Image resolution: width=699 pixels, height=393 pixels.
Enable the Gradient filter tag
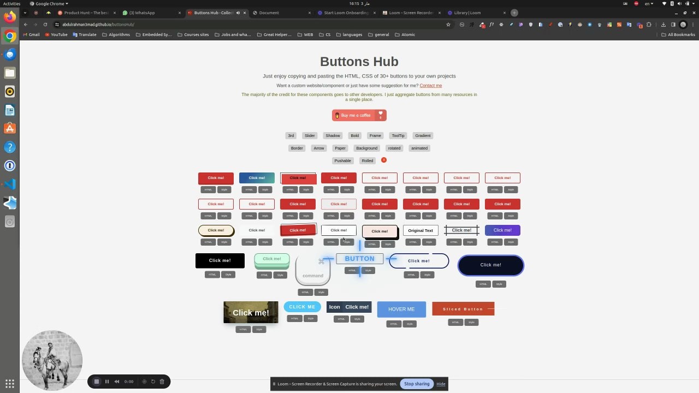422,135
